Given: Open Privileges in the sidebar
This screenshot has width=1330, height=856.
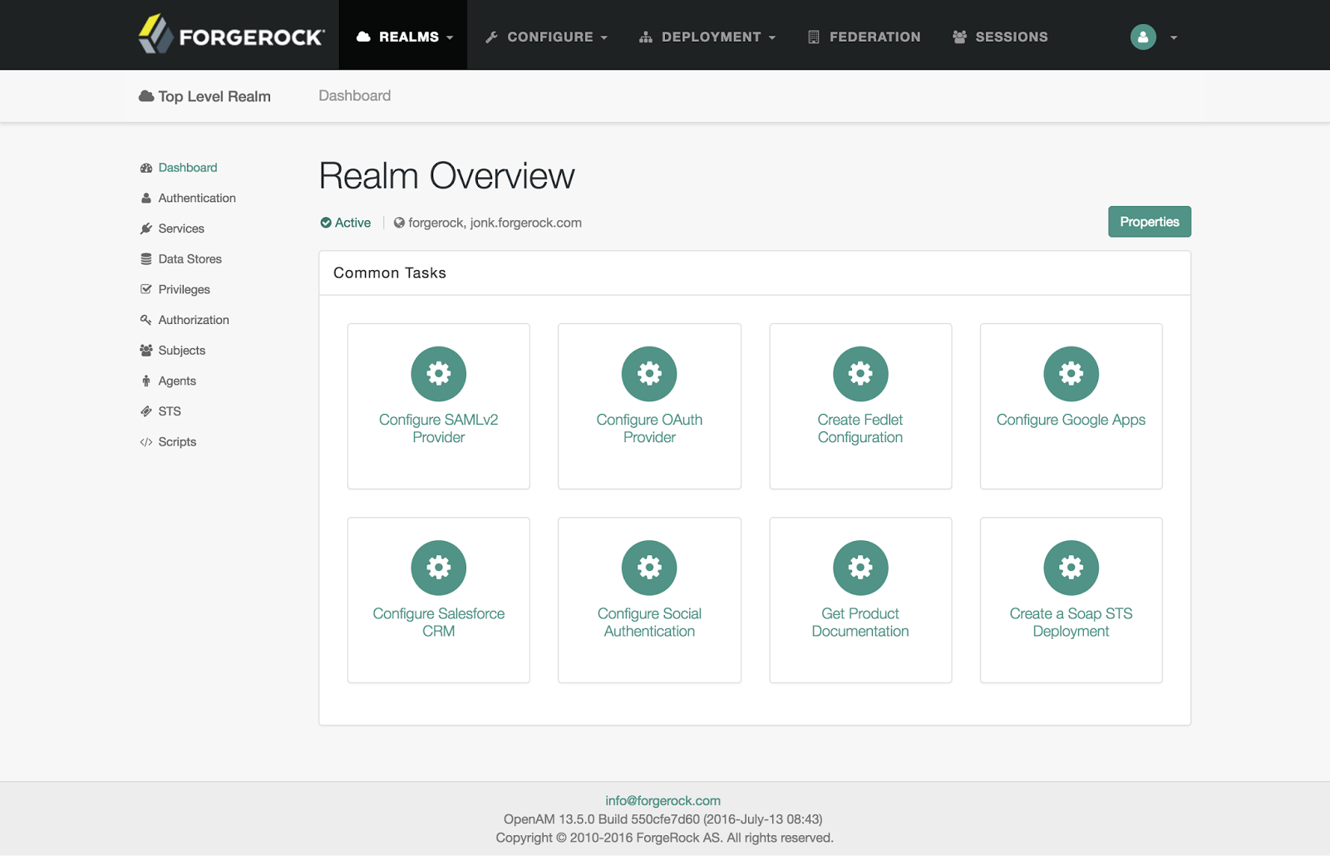Looking at the screenshot, I should click(184, 289).
